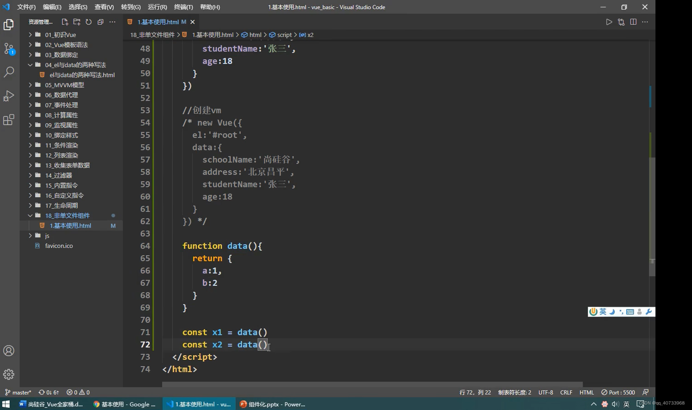Open Run and Debug view icon
This screenshot has height=410, width=692.
[9, 96]
